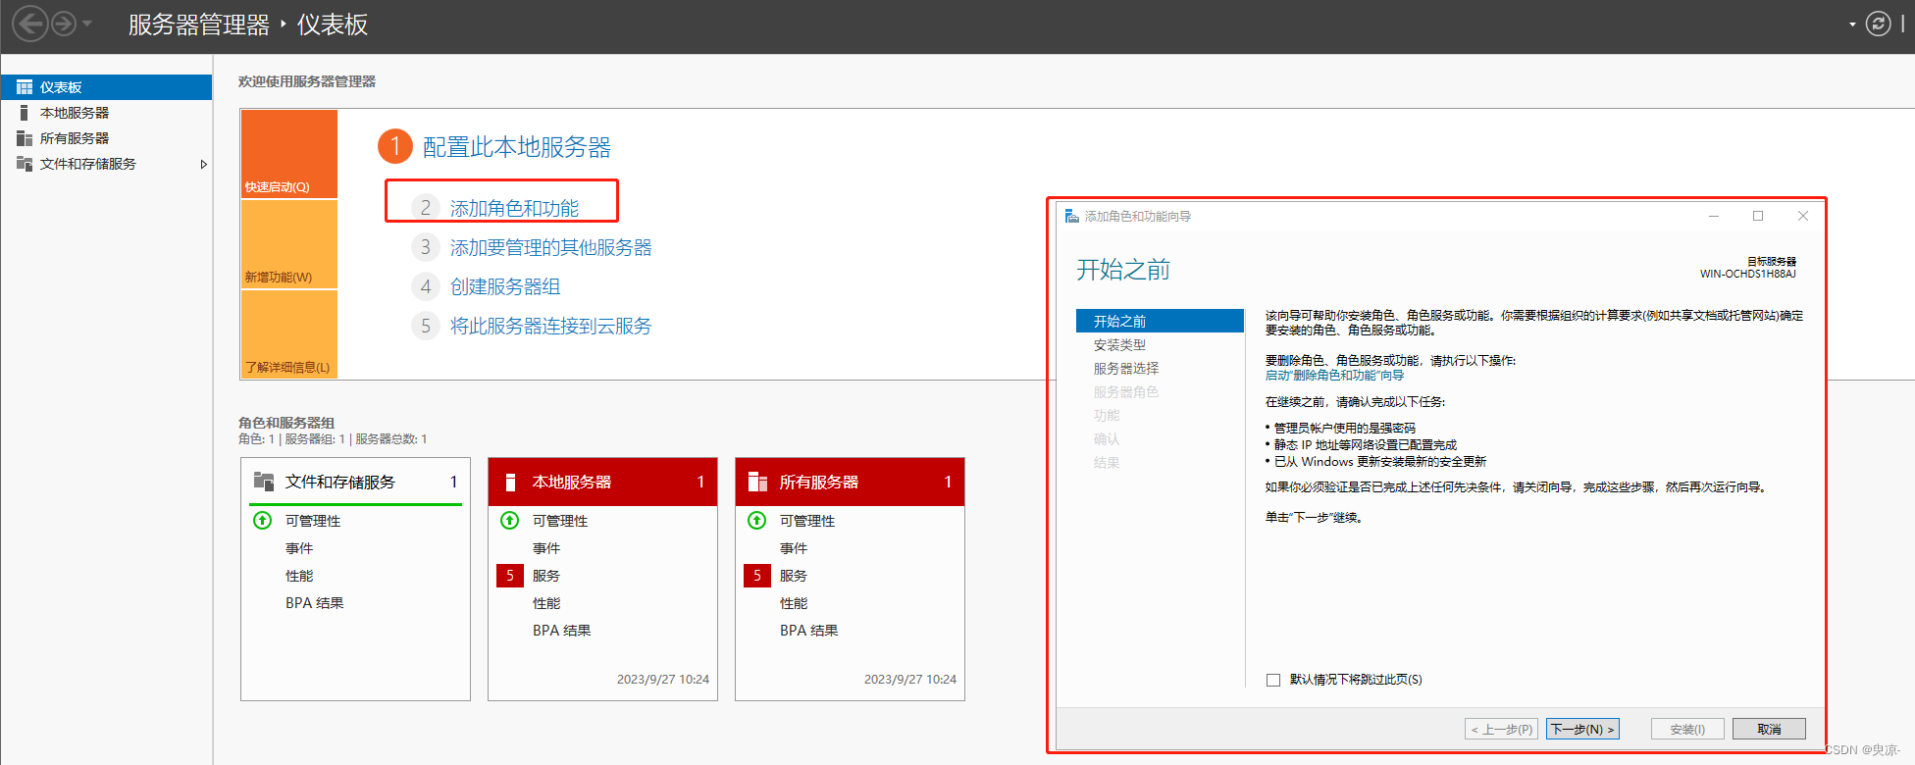The width and height of the screenshot is (1915, 765).
Task: Click the refresh icon in header
Action: point(1878,24)
